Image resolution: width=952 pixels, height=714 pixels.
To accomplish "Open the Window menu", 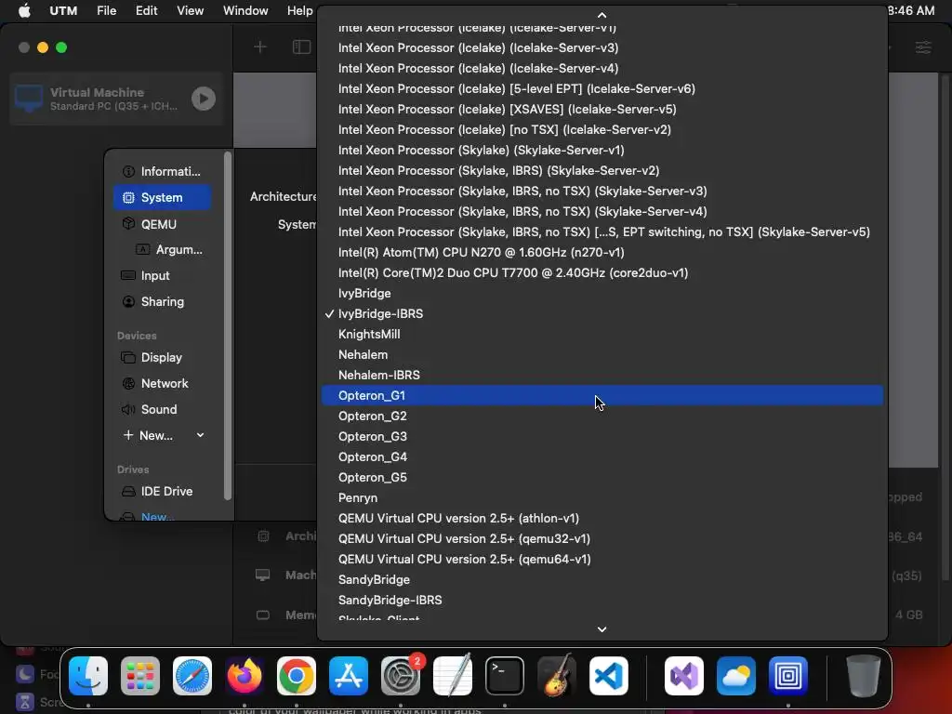I will (x=245, y=10).
